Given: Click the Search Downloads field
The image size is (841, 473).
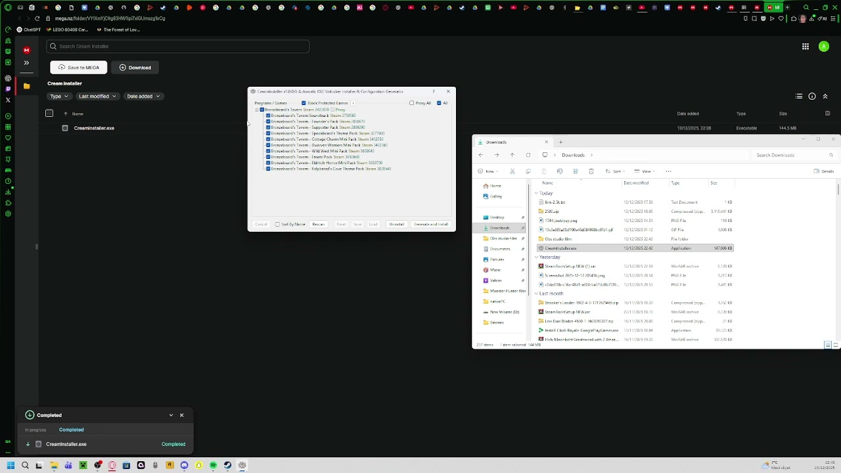Looking at the screenshot, I should 794,155.
